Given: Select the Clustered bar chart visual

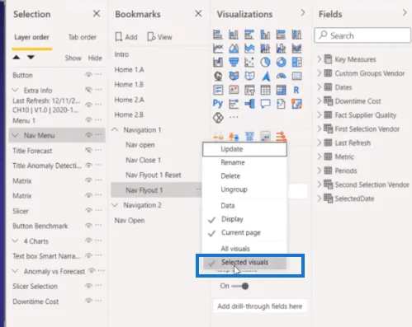Looking at the screenshot, I should [249, 35].
